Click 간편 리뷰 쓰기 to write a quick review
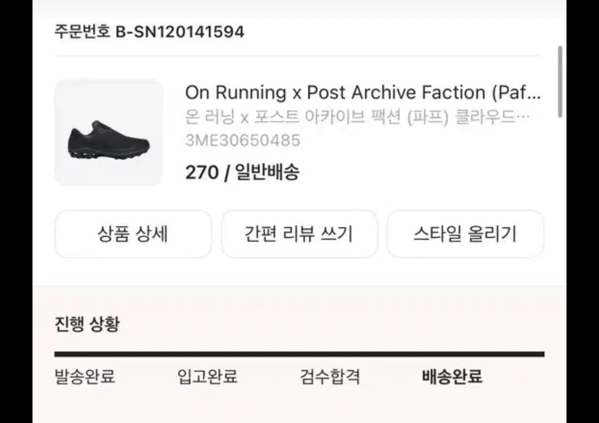 299,234
